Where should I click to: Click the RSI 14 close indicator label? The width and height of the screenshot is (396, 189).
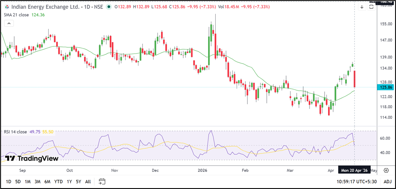(16, 132)
